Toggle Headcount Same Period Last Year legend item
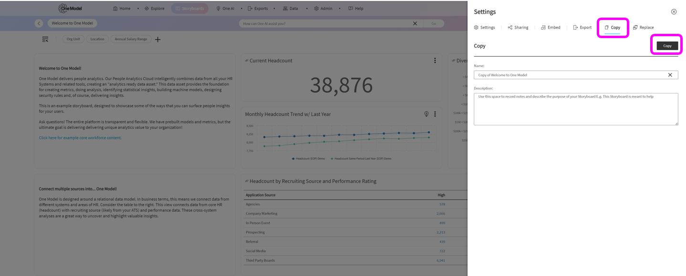The height and width of the screenshot is (276, 686). click(x=361, y=158)
